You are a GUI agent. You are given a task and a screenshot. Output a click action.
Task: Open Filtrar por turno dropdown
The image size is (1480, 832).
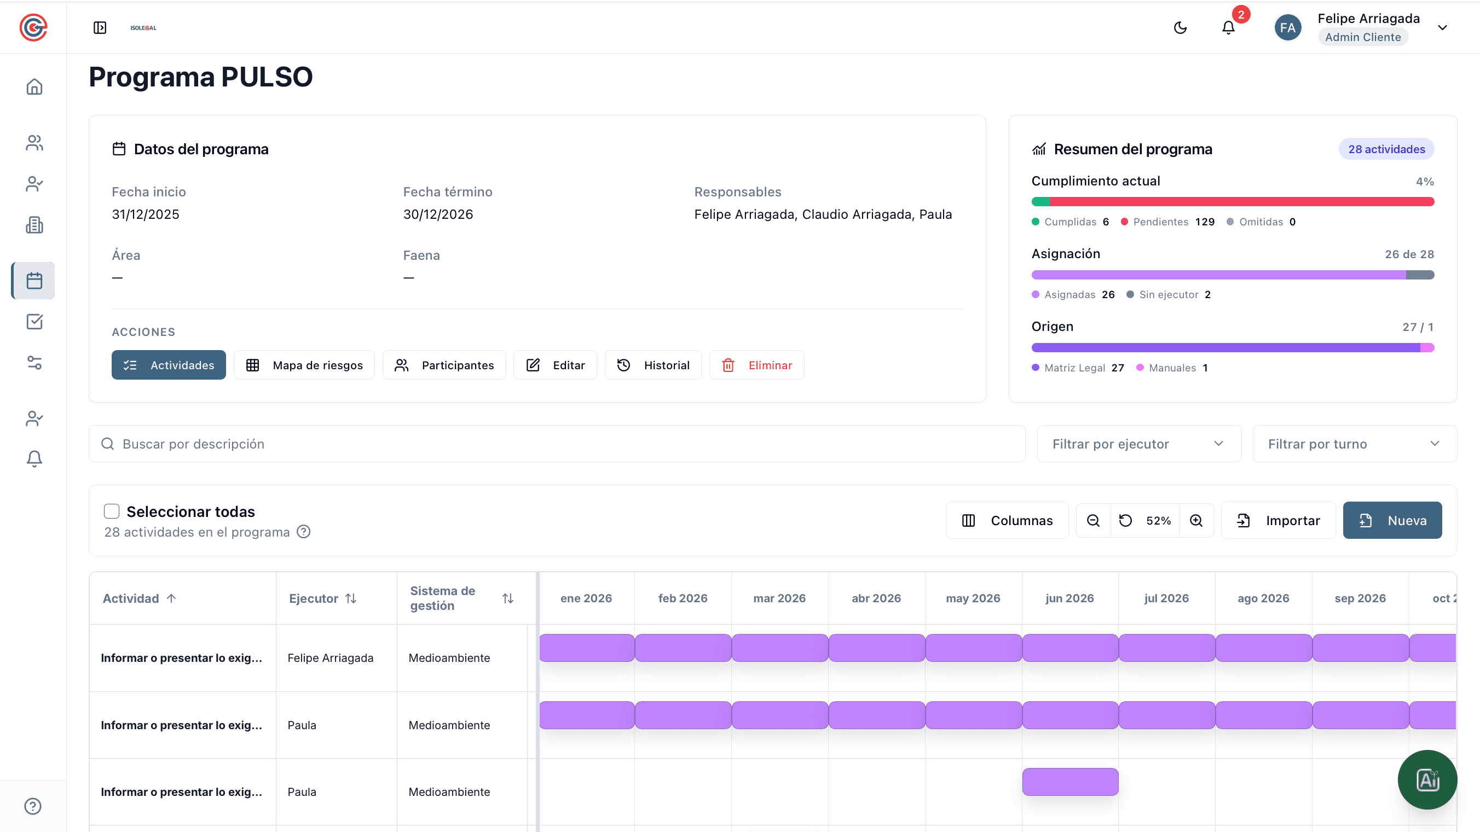1355,443
